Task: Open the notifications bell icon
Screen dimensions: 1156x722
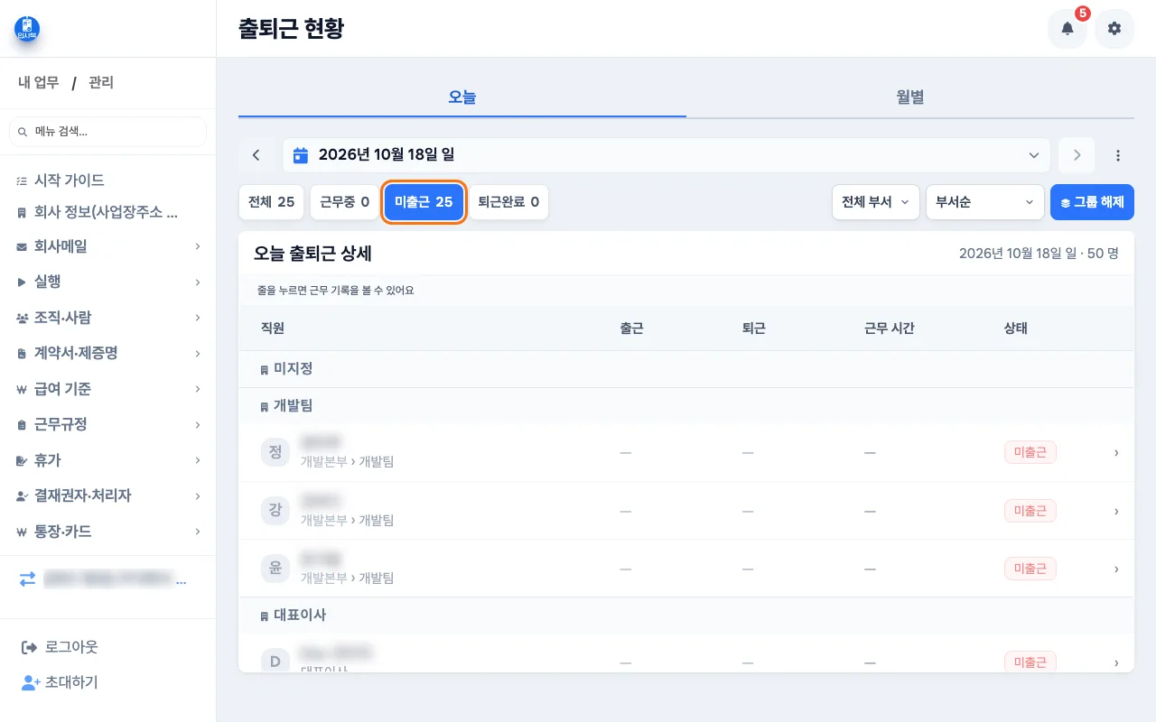Action: (x=1067, y=29)
